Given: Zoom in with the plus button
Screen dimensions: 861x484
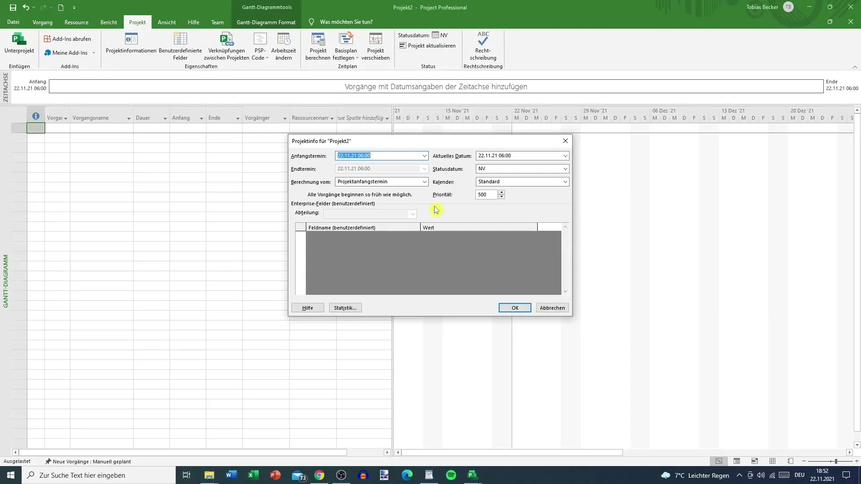Looking at the screenshot, I should [x=857, y=461].
